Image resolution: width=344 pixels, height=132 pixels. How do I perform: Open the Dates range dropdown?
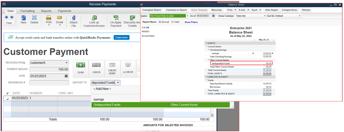[x=188, y=16]
